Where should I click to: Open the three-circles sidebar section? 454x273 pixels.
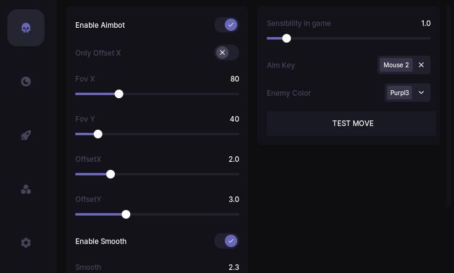tap(26, 189)
